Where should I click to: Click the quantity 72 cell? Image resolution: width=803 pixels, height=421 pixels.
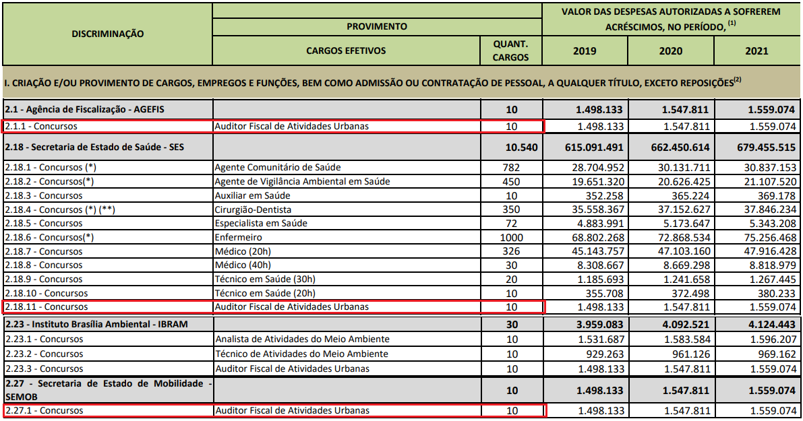[x=511, y=224]
